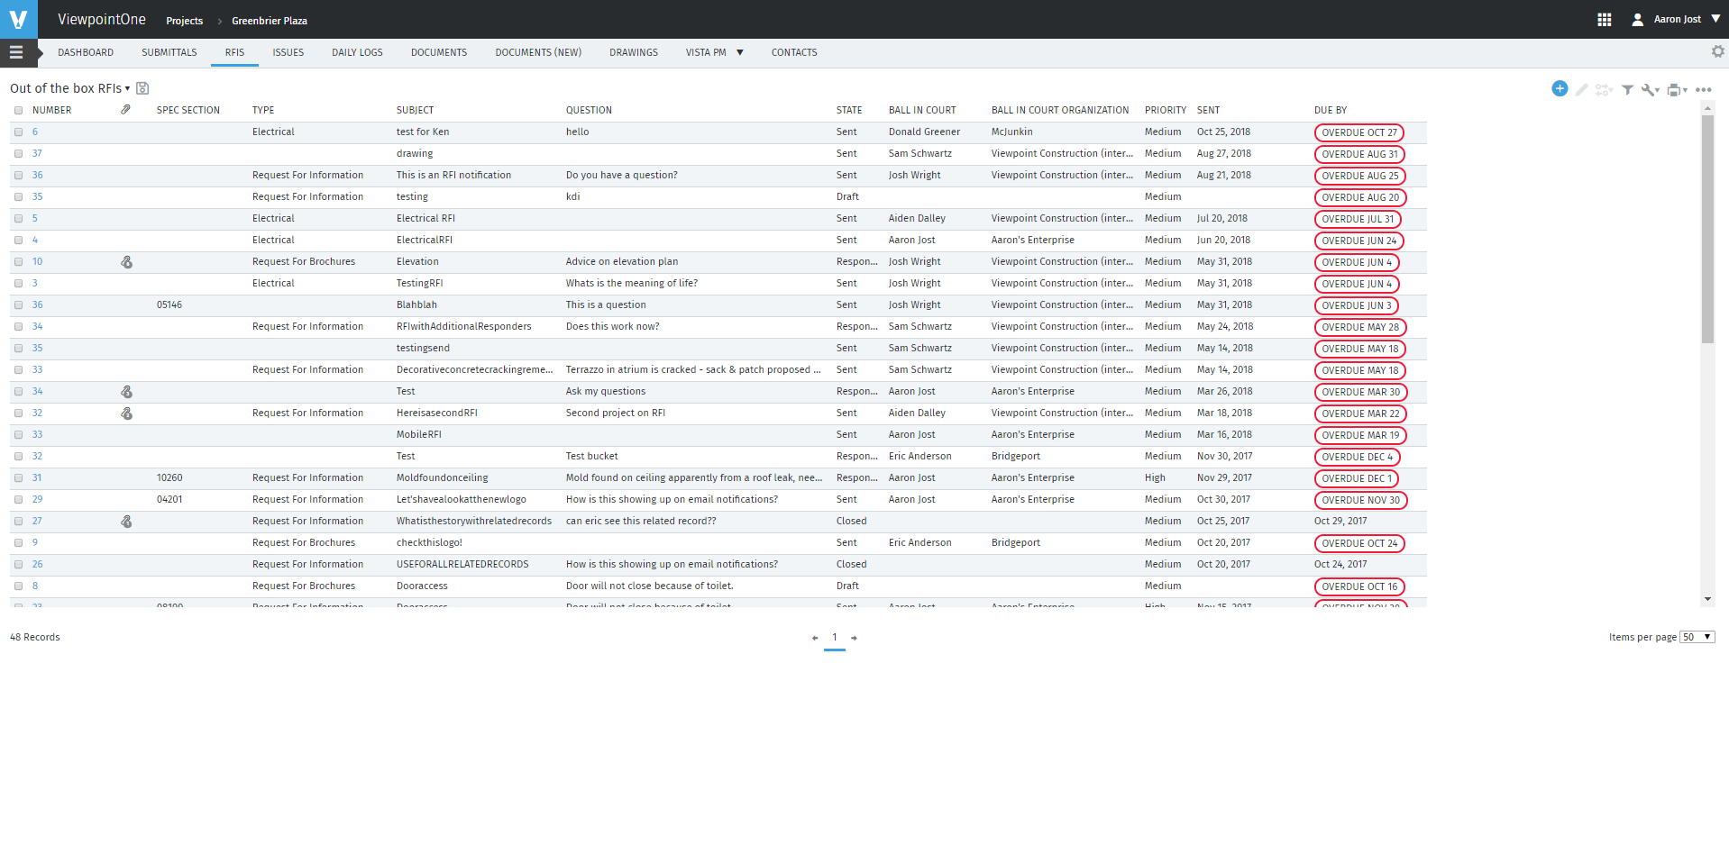The height and width of the screenshot is (845, 1729).
Task: Save the current view layout icon
Action: [x=142, y=88]
